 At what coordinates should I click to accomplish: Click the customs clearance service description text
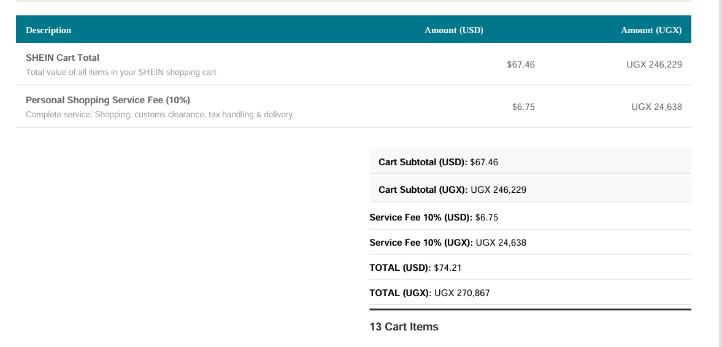click(x=159, y=115)
